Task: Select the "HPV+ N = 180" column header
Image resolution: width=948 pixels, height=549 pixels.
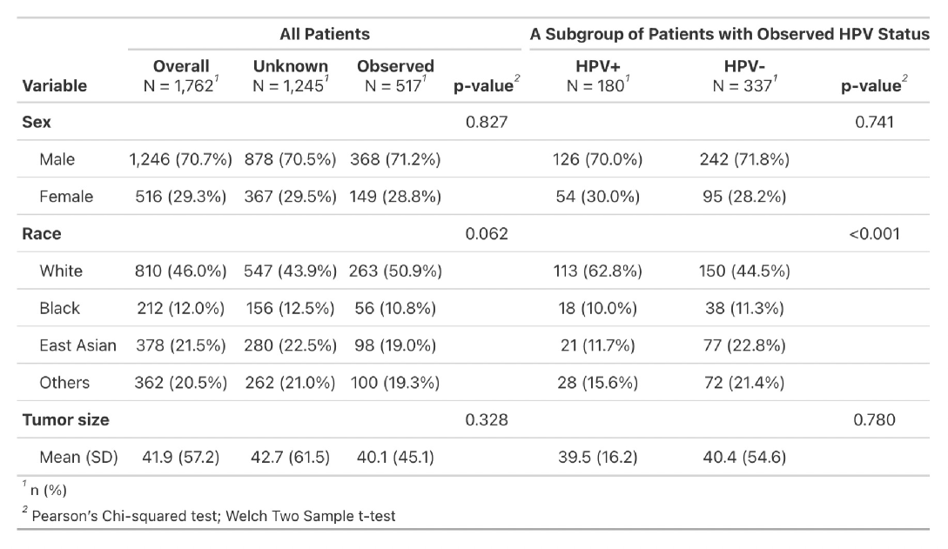Action: [597, 76]
